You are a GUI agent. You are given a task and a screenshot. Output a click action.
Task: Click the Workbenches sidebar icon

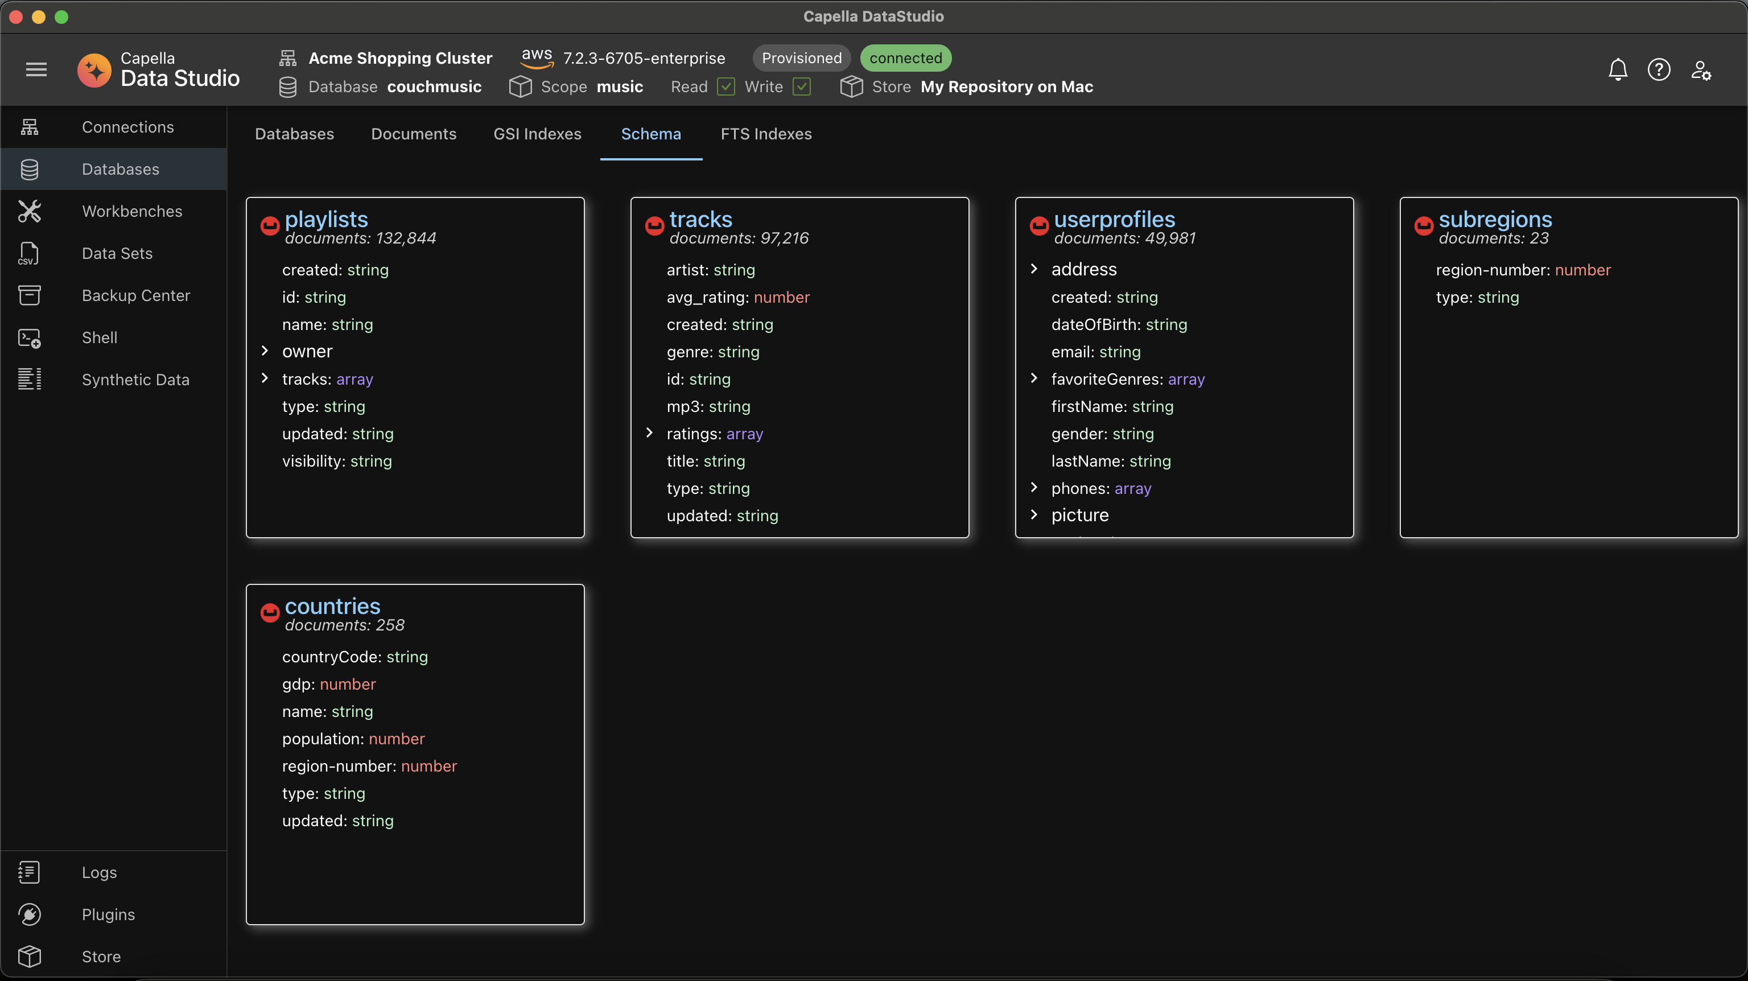[x=29, y=210]
